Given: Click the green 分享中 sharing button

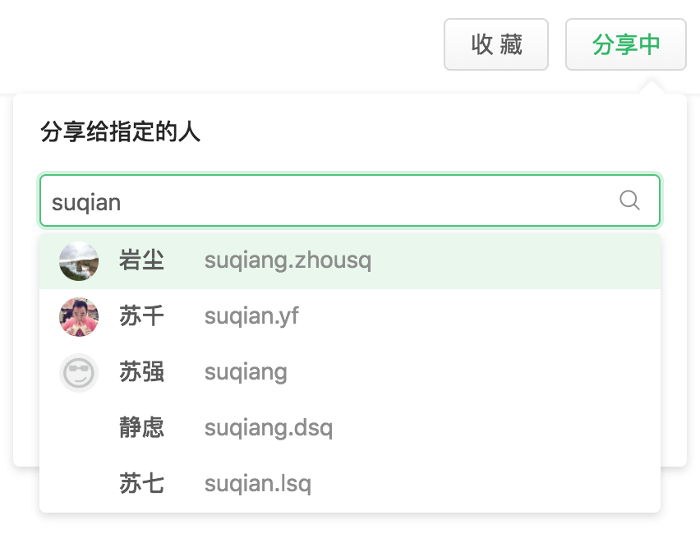Looking at the screenshot, I should (x=626, y=44).
